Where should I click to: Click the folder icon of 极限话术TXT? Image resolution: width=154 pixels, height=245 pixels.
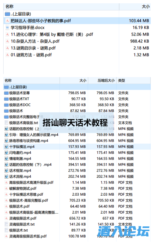(x=6, y=99)
